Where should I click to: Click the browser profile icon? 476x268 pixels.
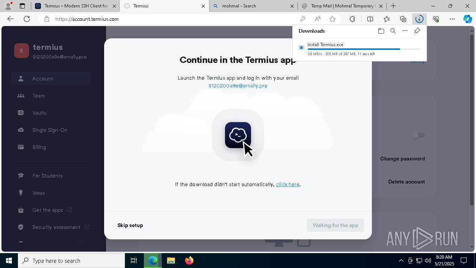click(x=8, y=6)
